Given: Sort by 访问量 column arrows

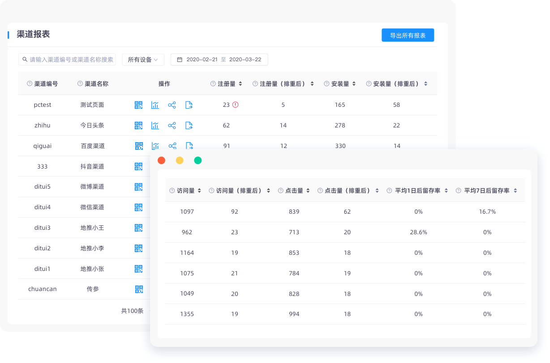Looking at the screenshot, I should pos(199,191).
